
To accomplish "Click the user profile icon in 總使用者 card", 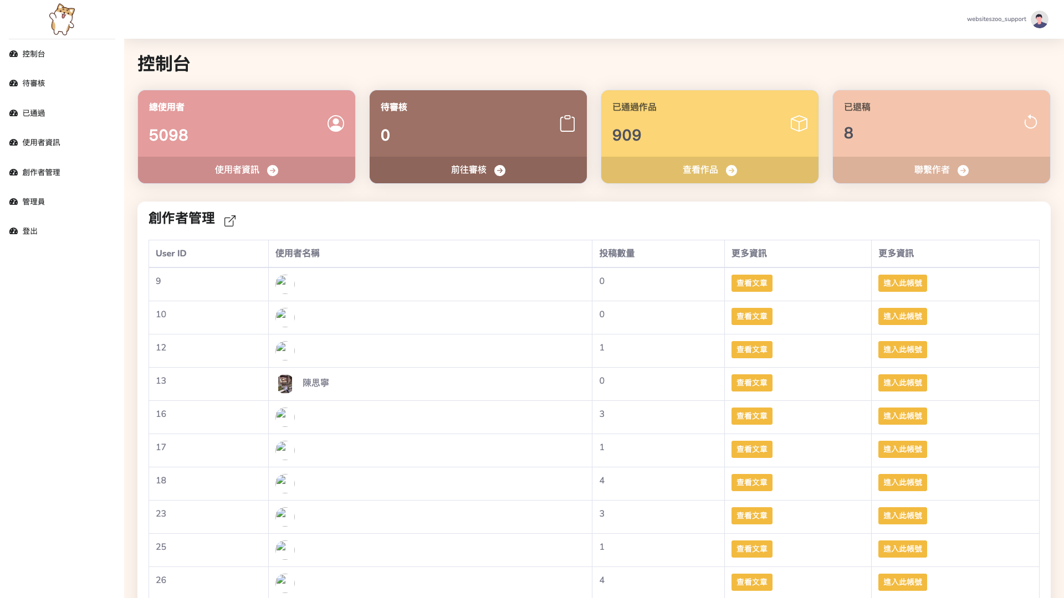I will click(335, 123).
